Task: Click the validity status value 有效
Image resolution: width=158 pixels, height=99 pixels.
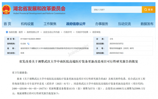Action: [x=22, y=53]
